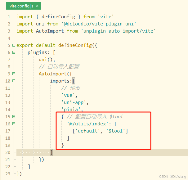The height and width of the screenshot is (180, 188).
Task: Collapse the AutoImport block on line 9
Action: coord(14,74)
